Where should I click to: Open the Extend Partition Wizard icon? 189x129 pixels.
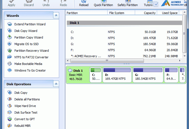(x=10, y=24)
